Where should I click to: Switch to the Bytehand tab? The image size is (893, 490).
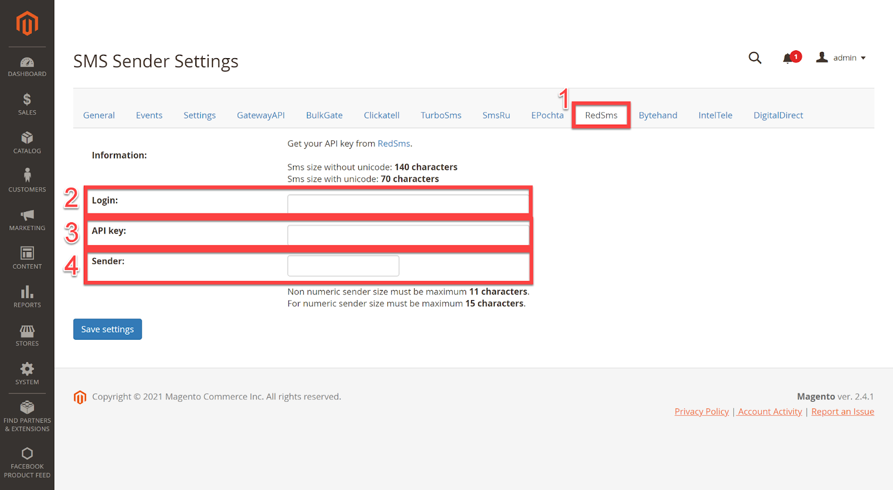coord(658,115)
